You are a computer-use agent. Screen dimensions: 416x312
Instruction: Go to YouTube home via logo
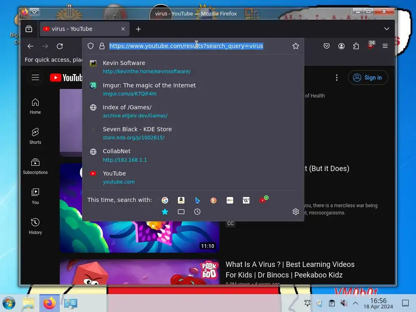66,78
